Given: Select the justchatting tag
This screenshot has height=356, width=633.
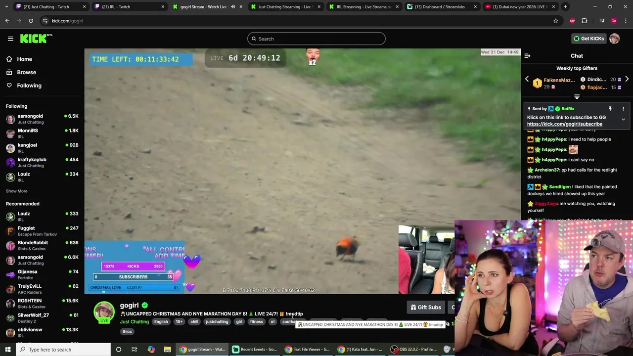Looking at the screenshot, I should pos(217,322).
